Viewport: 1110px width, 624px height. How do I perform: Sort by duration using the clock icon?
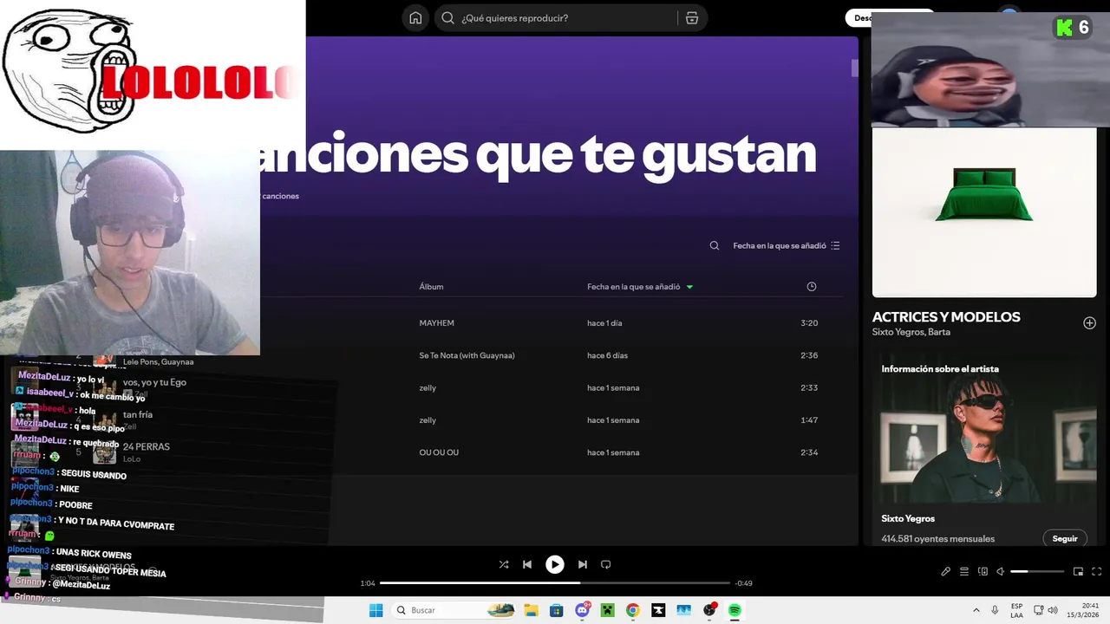(812, 287)
